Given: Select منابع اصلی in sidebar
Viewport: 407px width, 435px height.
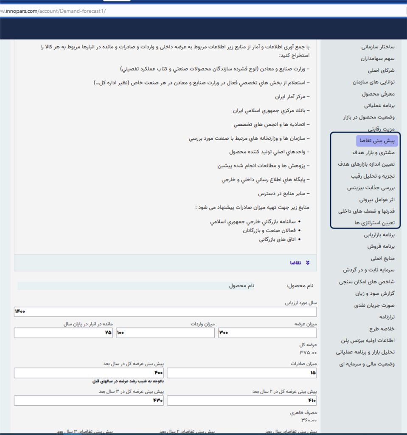Looking at the screenshot, I should [383, 259].
